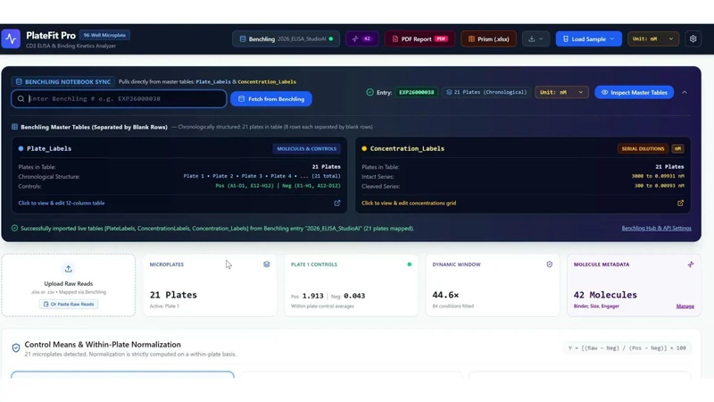Viewport: 714px width, 402px height.
Task: Click the Microplates layers icon
Action: click(x=266, y=264)
